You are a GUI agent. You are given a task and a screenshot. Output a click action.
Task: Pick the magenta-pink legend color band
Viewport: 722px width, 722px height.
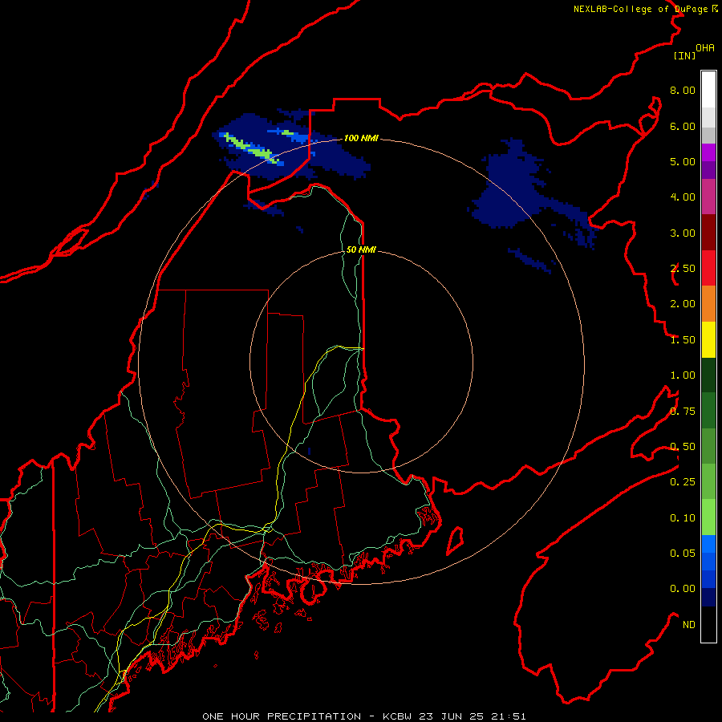[708, 197]
